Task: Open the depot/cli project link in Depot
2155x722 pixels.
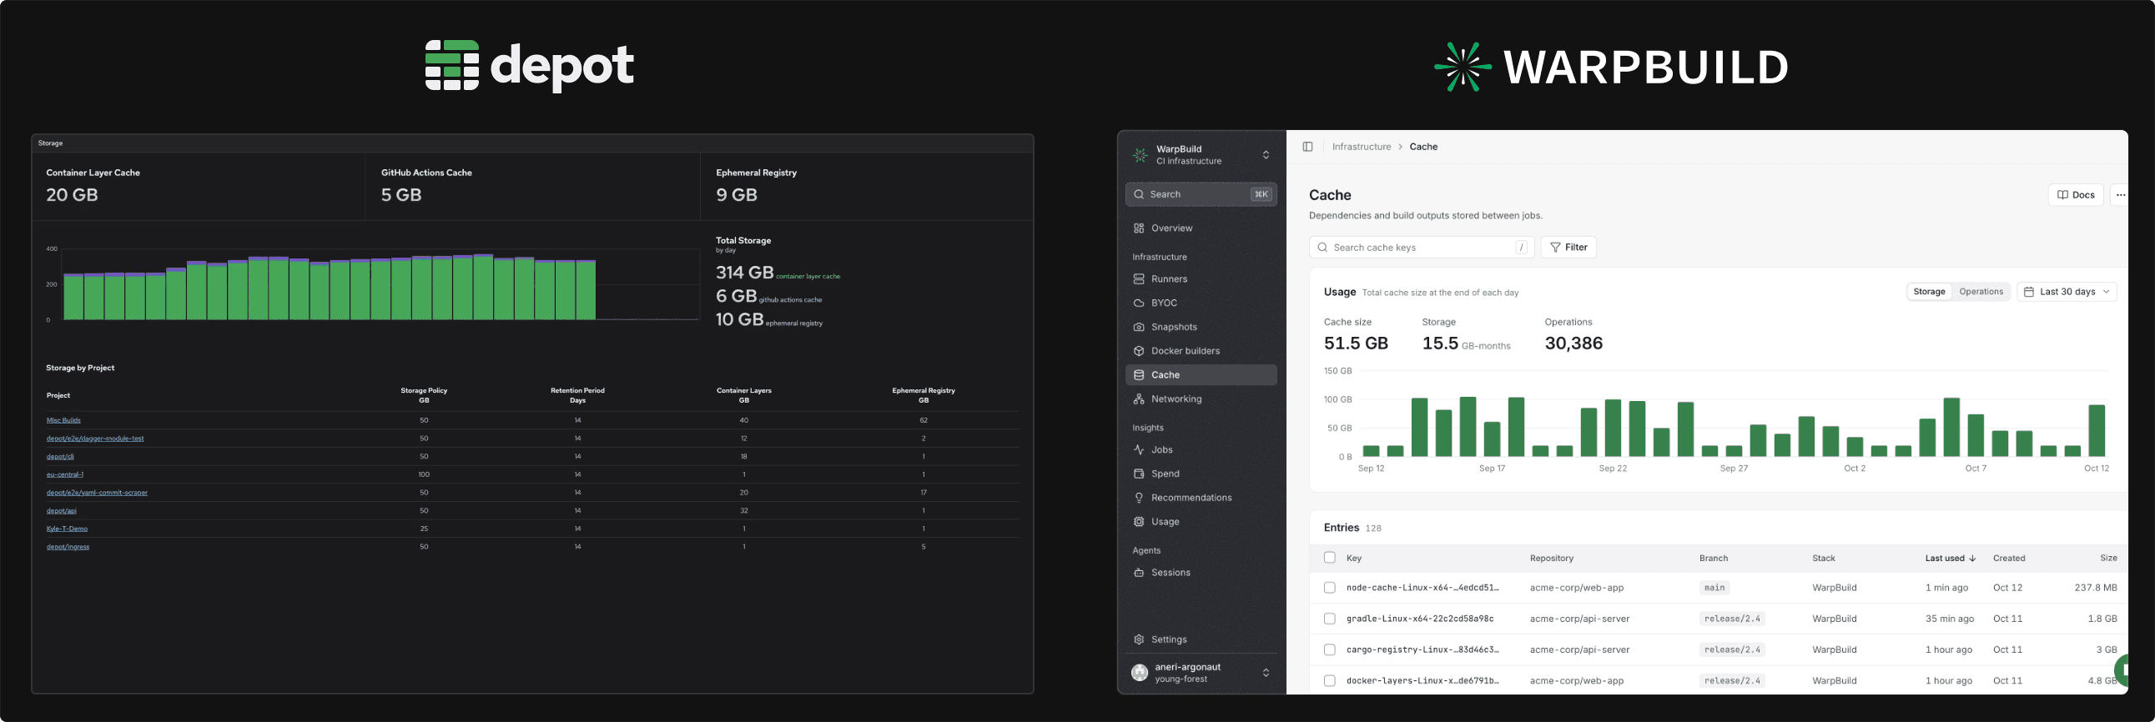Action: 60,456
